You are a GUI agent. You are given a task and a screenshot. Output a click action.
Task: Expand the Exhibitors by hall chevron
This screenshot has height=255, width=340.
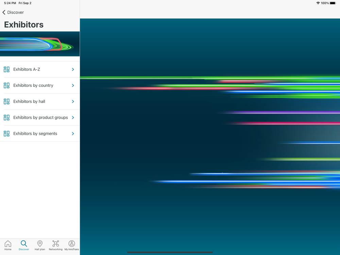(x=73, y=101)
